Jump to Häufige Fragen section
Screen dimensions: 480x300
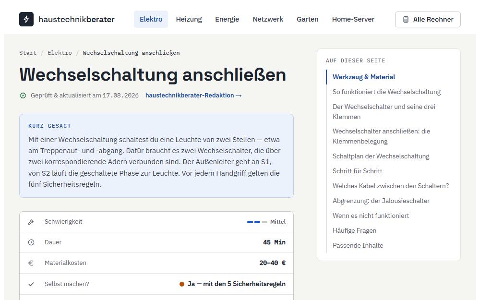point(355,230)
